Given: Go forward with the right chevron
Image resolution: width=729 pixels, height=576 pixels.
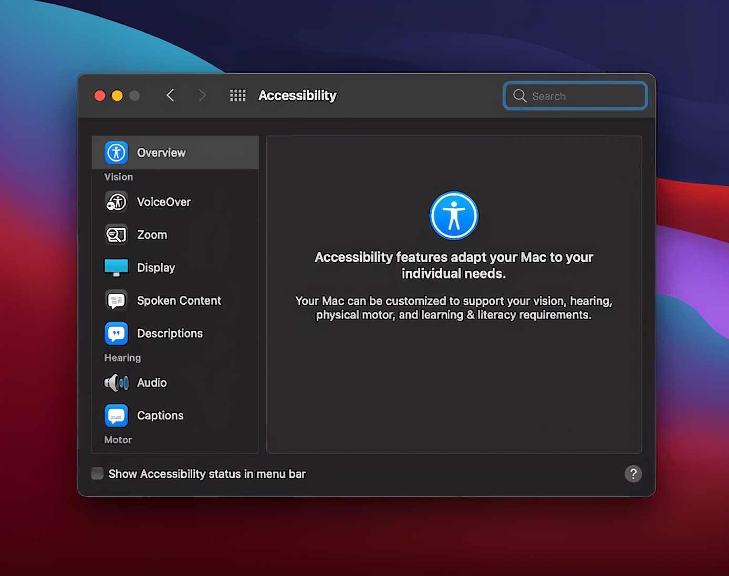Looking at the screenshot, I should coord(202,95).
